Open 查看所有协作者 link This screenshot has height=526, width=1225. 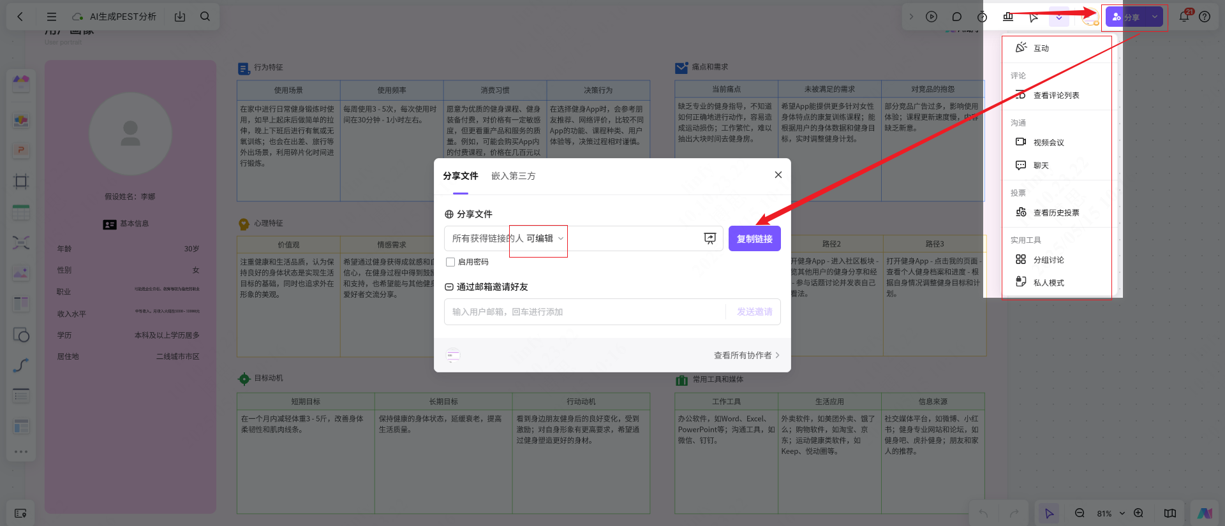coord(746,355)
